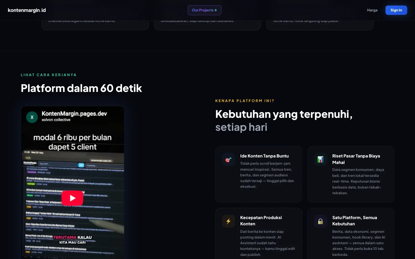This screenshot has height=259, width=415.
Task: Click the Berita, data ekonomi description
Action: (x=359, y=243)
